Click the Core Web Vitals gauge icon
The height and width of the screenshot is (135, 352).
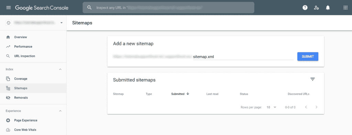coord(8,130)
